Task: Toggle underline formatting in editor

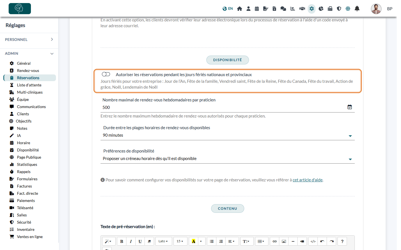Action: click(x=140, y=241)
